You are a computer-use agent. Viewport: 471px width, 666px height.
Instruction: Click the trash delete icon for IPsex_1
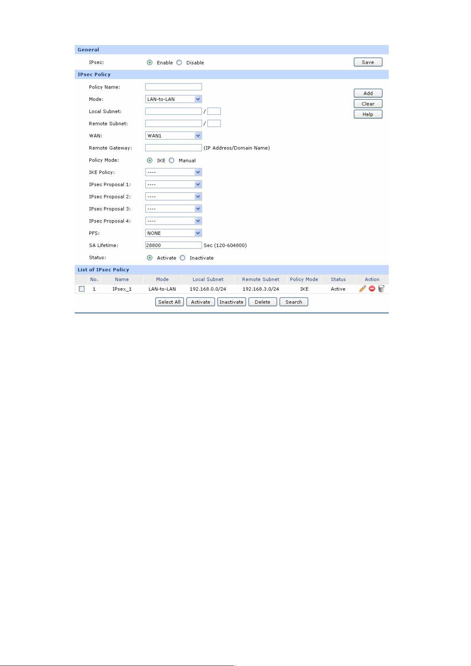tap(381, 289)
